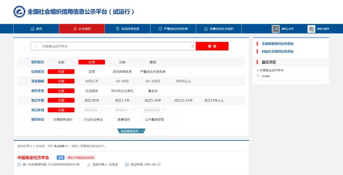This screenshot has width=343, height=175.
Task: Open the 严重违法失信名单 navigation tab
Action: (x=173, y=29)
